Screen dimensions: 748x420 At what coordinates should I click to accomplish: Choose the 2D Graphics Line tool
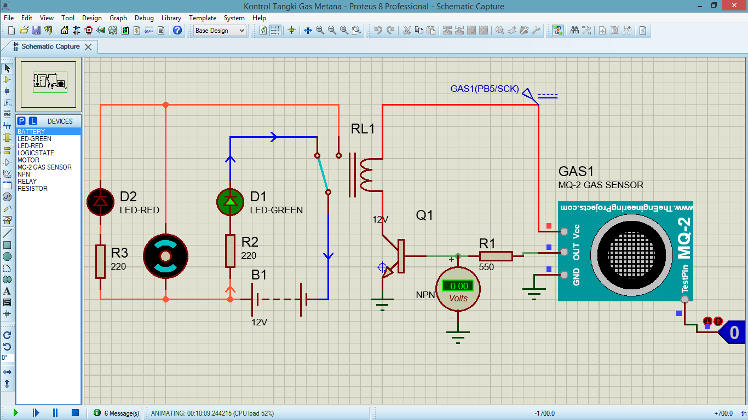click(x=7, y=233)
